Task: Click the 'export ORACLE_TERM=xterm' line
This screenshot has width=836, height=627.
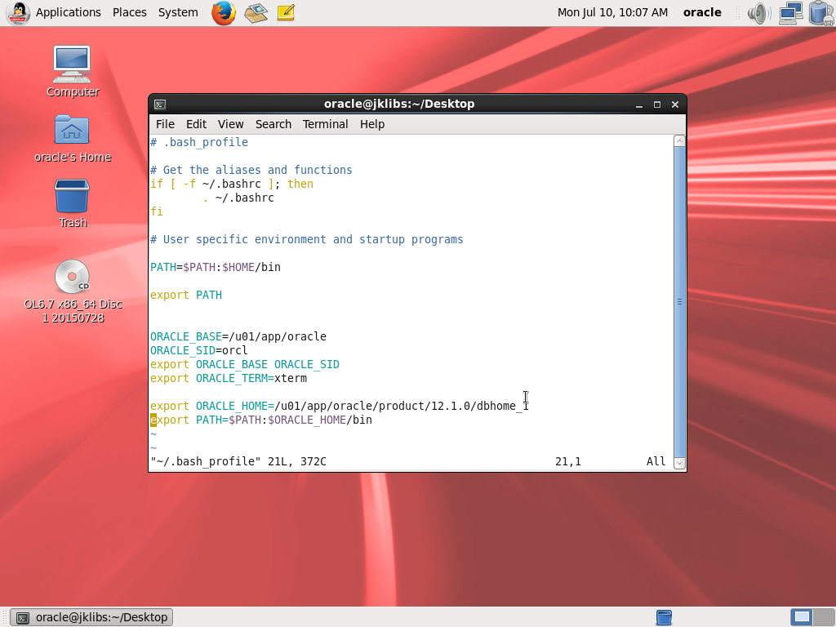Action: pyautogui.click(x=229, y=378)
